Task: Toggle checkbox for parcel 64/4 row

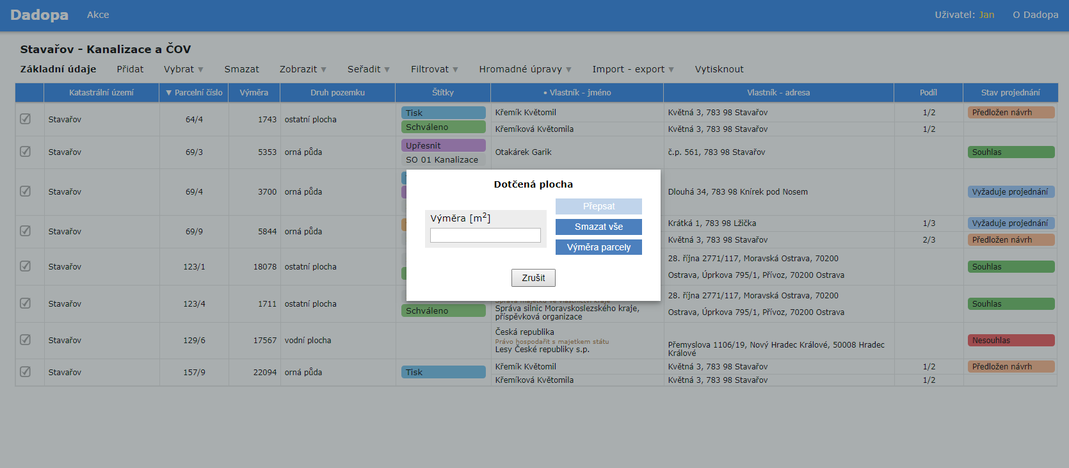Action: pos(26,119)
